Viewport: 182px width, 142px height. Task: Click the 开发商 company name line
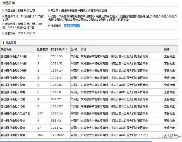78,11
